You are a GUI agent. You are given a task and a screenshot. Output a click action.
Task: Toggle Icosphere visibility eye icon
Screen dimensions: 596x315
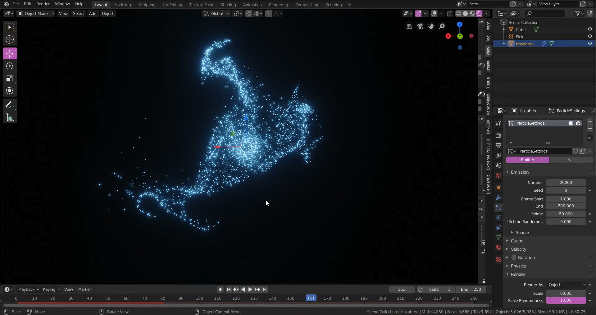pos(590,44)
